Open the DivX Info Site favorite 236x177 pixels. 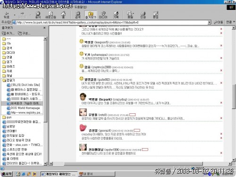(x=24, y=85)
